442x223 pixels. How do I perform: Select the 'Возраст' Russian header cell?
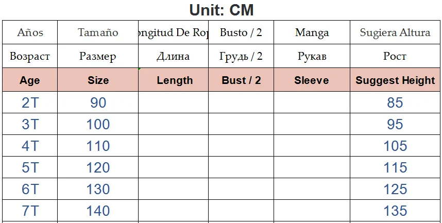click(30, 56)
